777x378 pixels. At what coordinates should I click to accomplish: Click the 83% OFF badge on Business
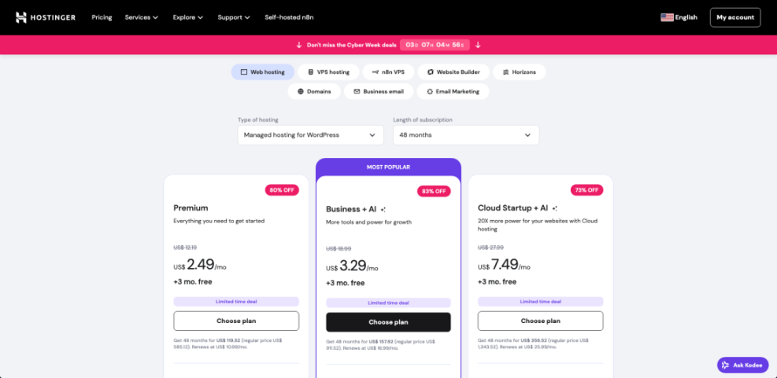(x=434, y=192)
